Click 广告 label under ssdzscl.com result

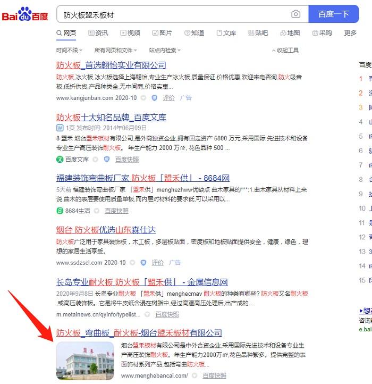pos(175,263)
